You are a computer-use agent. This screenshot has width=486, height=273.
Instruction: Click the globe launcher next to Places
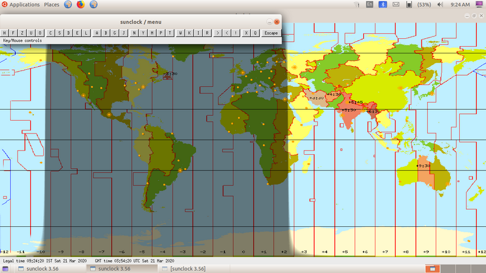coord(68,4)
